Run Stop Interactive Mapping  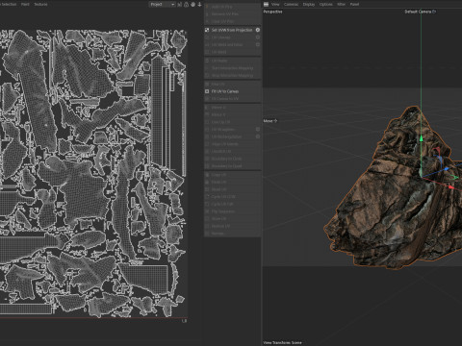click(x=233, y=75)
